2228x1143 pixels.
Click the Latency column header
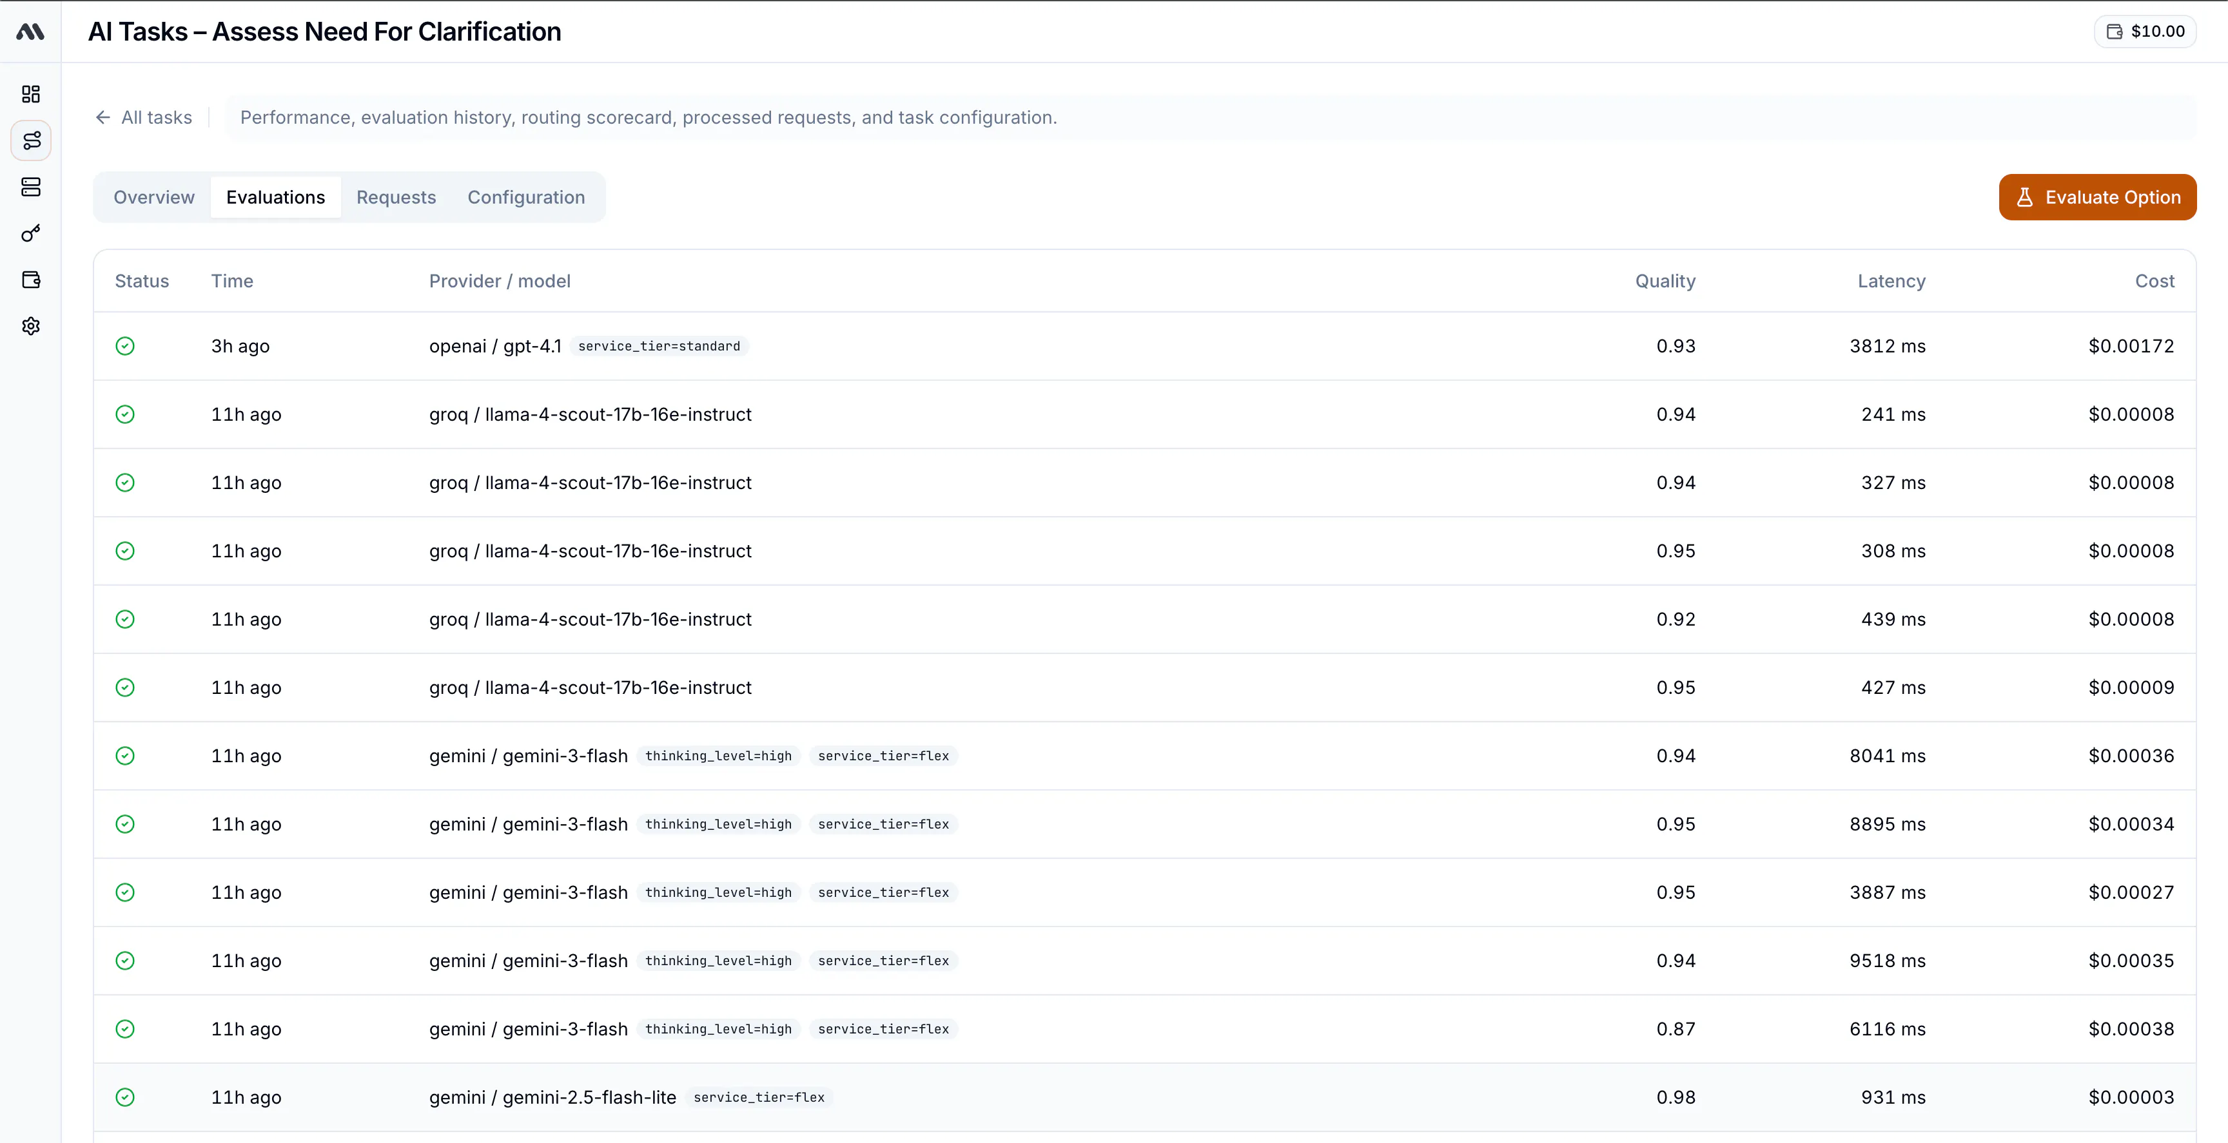coord(1891,281)
